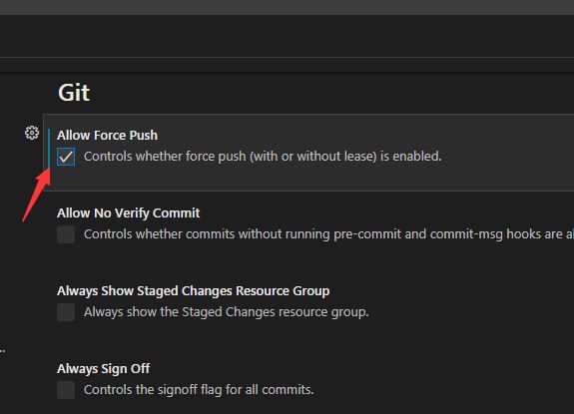Select the Allow No Verify Commit title
This screenshot has width=574, height=414.
[x=129, y=213]
